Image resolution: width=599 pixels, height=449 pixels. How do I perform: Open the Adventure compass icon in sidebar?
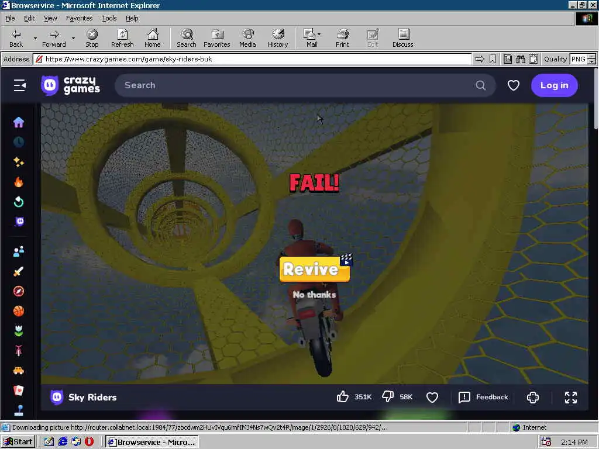click(18, 291)
